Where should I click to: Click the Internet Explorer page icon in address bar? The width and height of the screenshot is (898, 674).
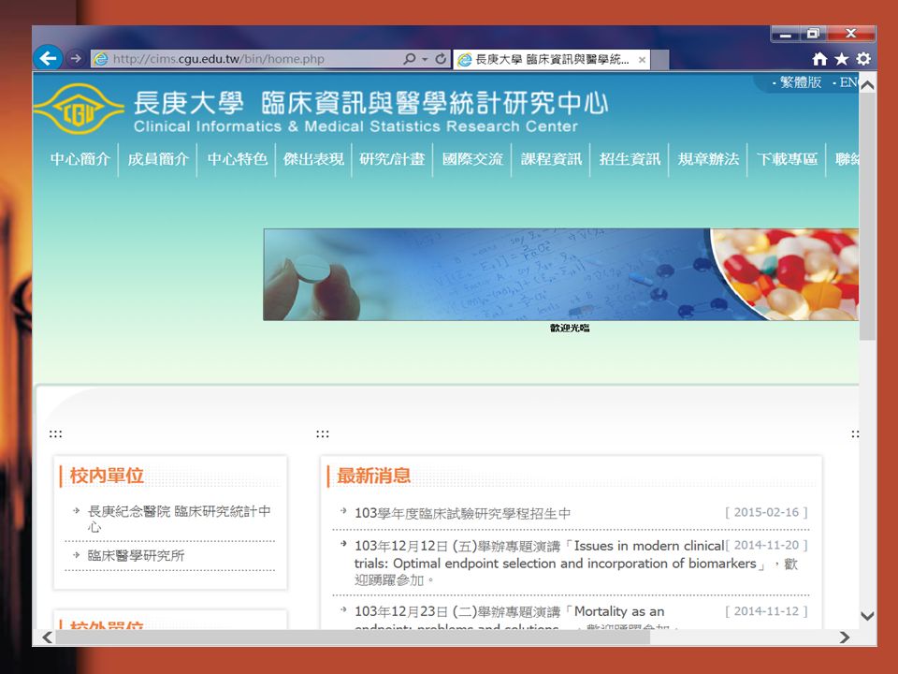[x=101, y=59]
